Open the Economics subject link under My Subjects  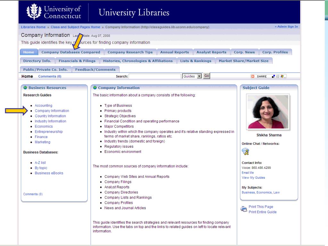(x=264, y=193)
